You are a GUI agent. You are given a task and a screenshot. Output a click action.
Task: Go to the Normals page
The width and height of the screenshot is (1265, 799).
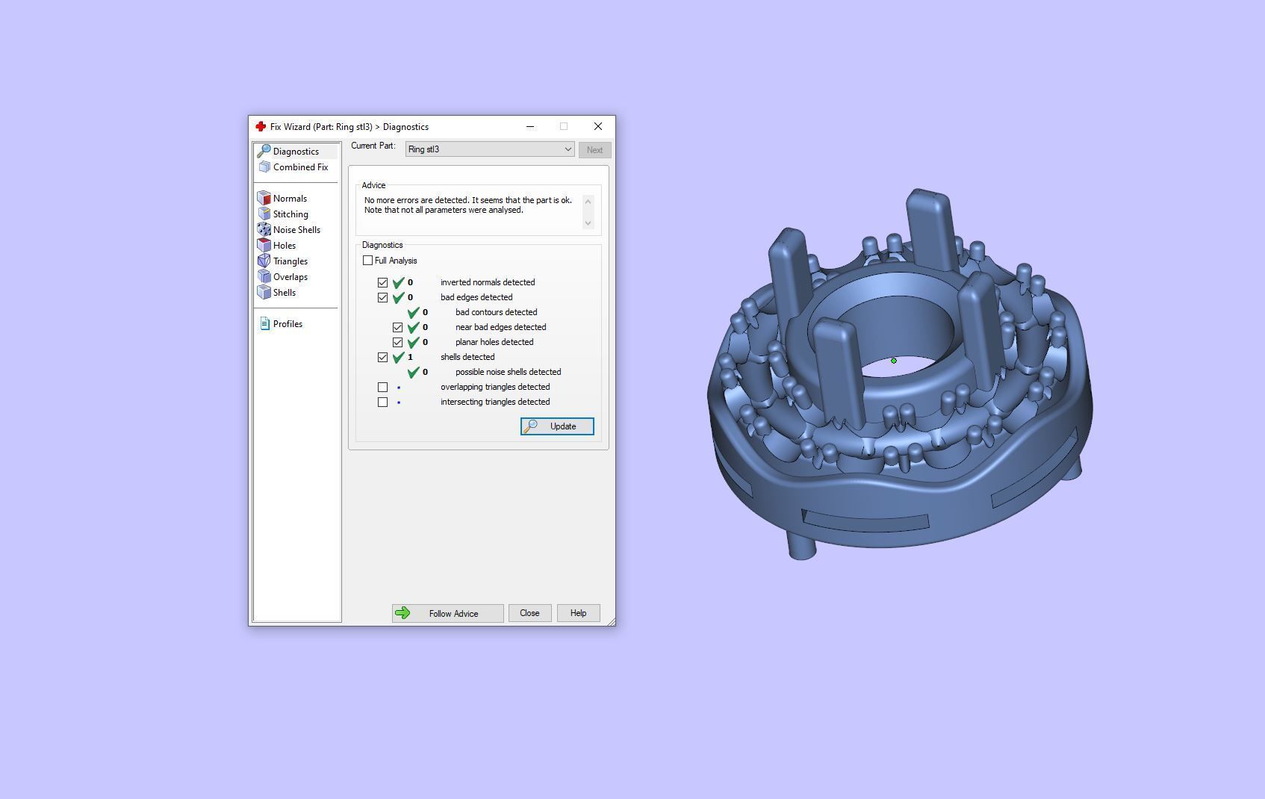(290, 198)
